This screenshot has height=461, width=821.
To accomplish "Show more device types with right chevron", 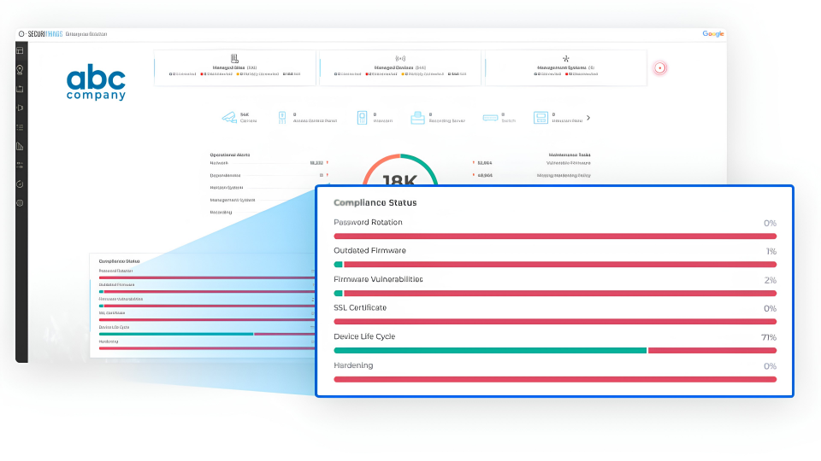I will [588, 118].
